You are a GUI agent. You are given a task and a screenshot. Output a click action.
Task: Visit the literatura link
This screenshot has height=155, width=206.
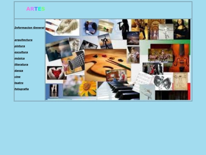21,64
